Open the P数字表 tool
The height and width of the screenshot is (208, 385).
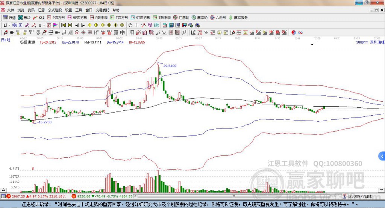pos(99,18)
